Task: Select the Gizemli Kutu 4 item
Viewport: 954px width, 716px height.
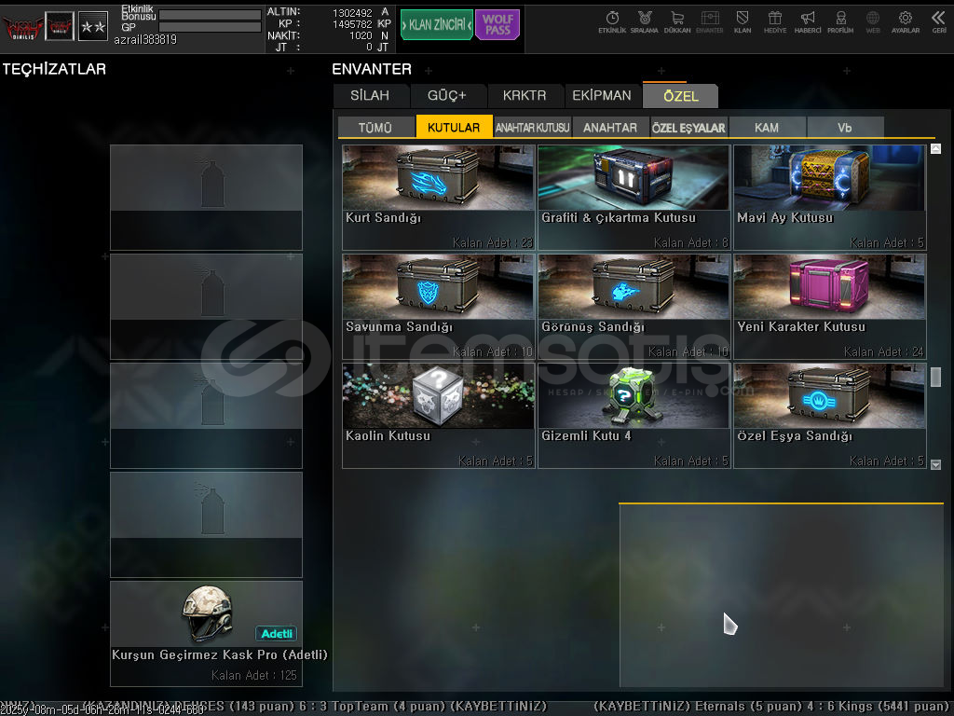Action: tap(634, 415)
